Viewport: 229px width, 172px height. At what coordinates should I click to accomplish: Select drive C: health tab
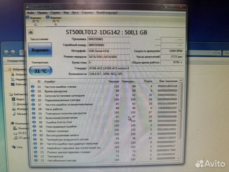(x=34, y=21)
